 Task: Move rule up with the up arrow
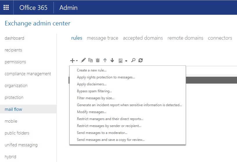pos(105,60)
